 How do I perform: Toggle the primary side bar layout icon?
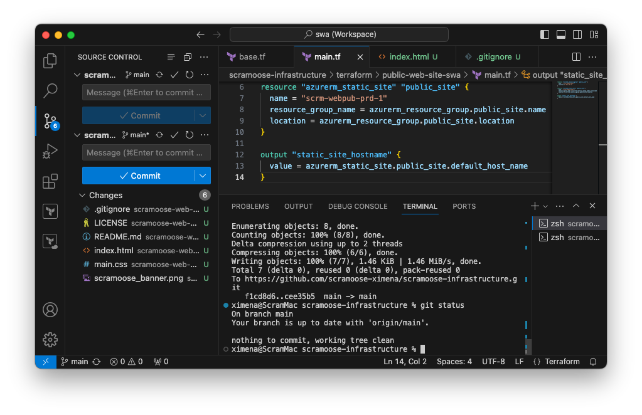[545, 34]
